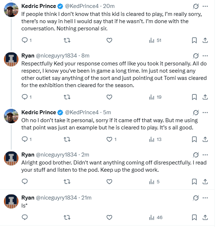This screenshot has width=217, height=227.
Task: View analytics on Ryan's 2m tweet
Action: 152,182
